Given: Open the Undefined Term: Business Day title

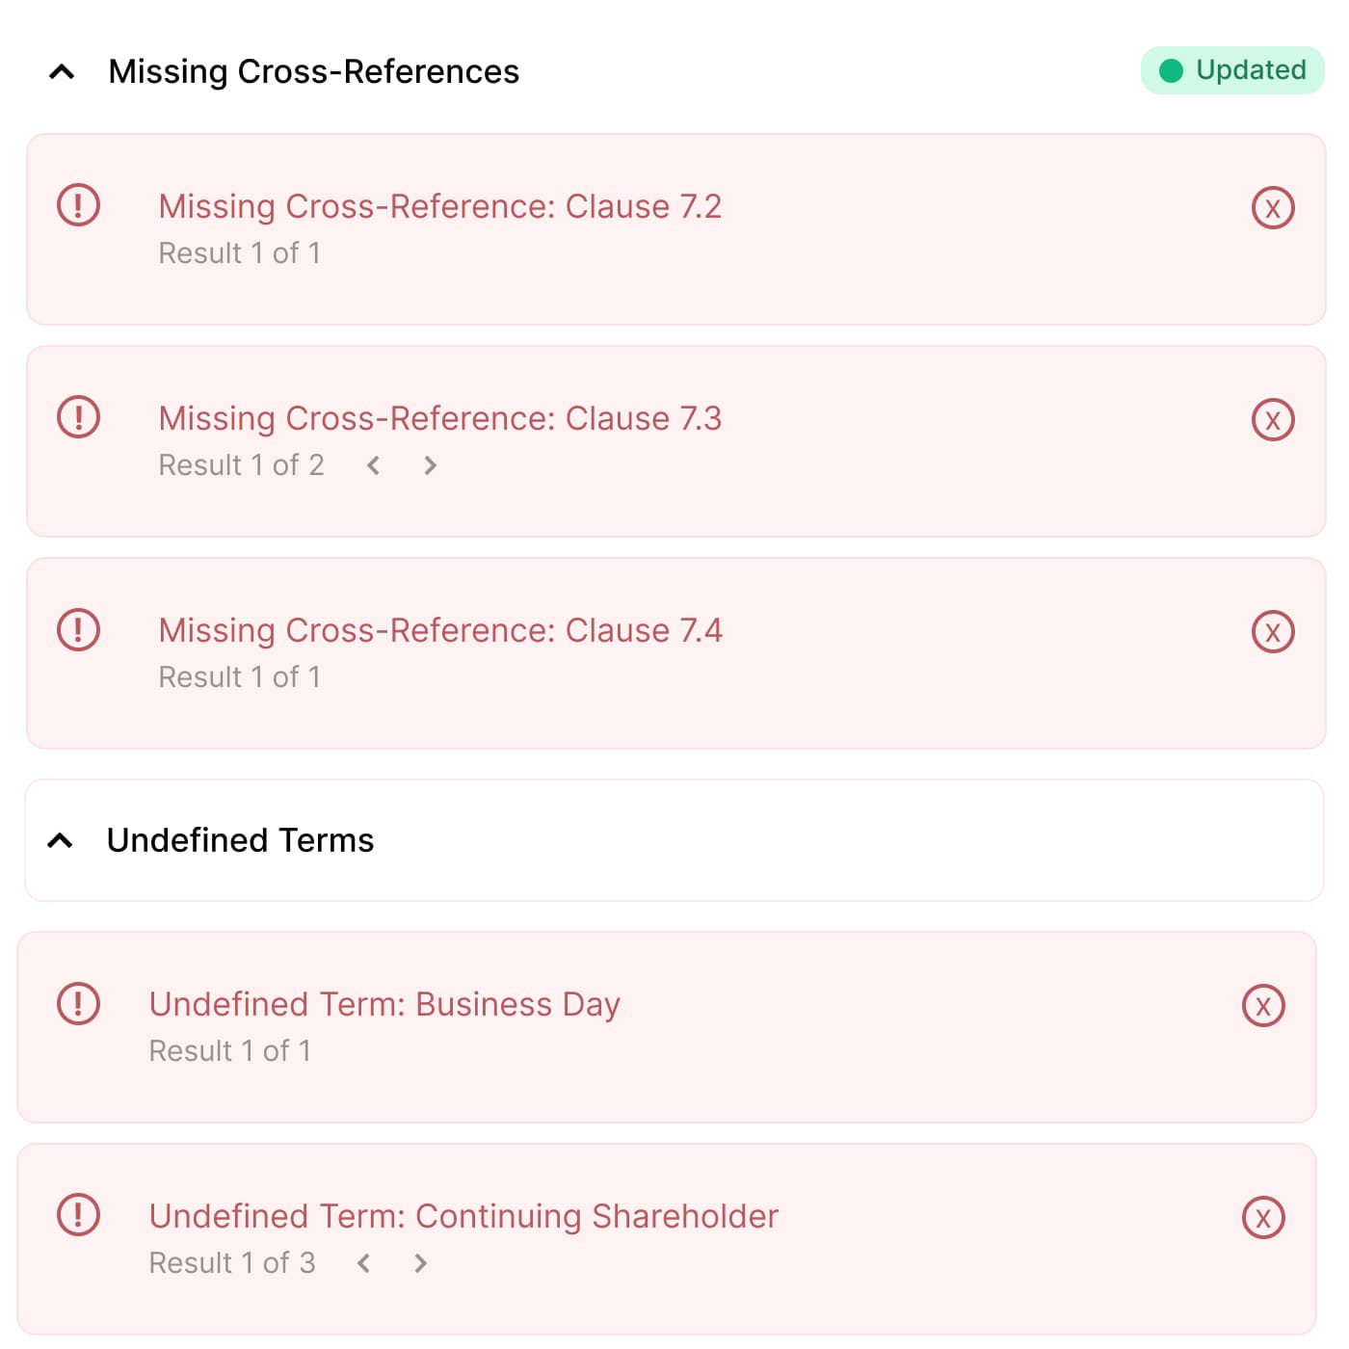Looking at the screenshot, I should click(x=384, y=1005).
